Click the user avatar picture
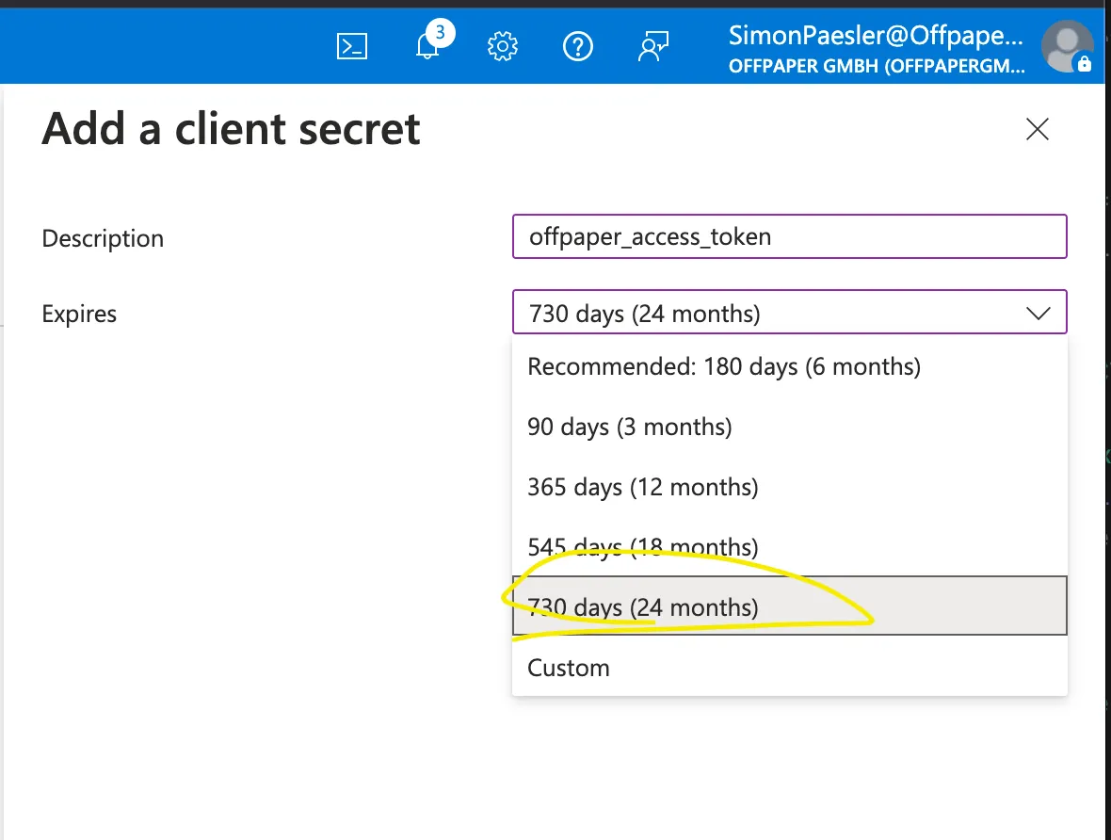1111x840 pixels. coord(1067,47)
